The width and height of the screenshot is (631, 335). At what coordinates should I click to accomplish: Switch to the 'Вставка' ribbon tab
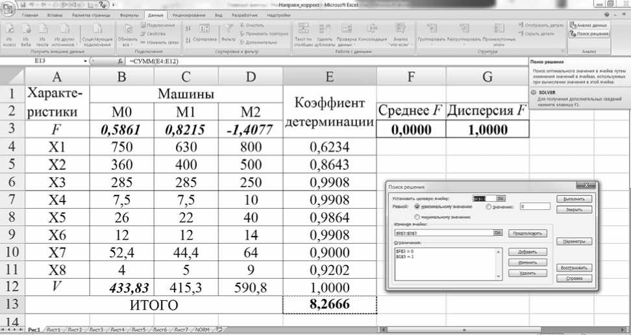pyautogui.click(x=55, y=15)
